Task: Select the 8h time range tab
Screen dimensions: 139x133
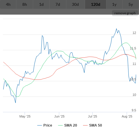Action: 25,4
